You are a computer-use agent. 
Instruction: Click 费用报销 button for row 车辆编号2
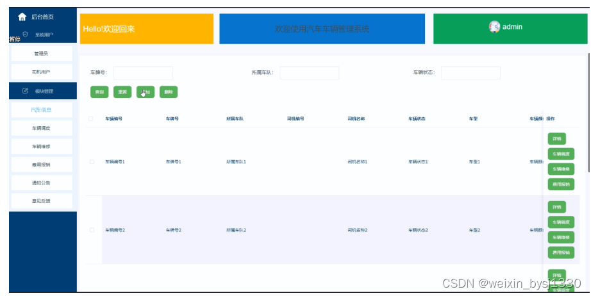561,252
